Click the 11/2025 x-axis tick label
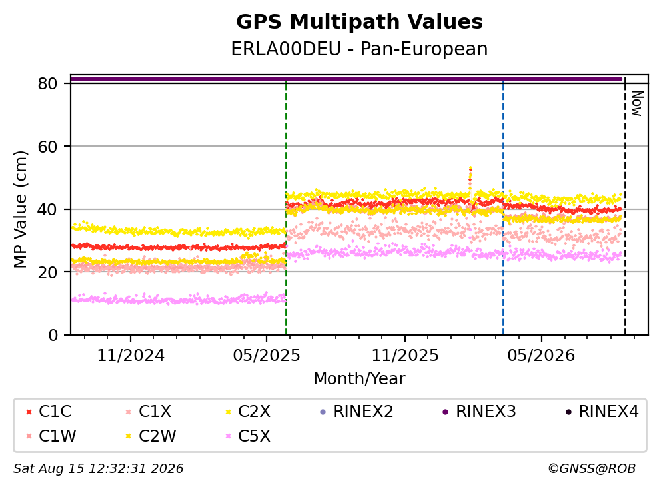661x489 pixels. [404, 356]
